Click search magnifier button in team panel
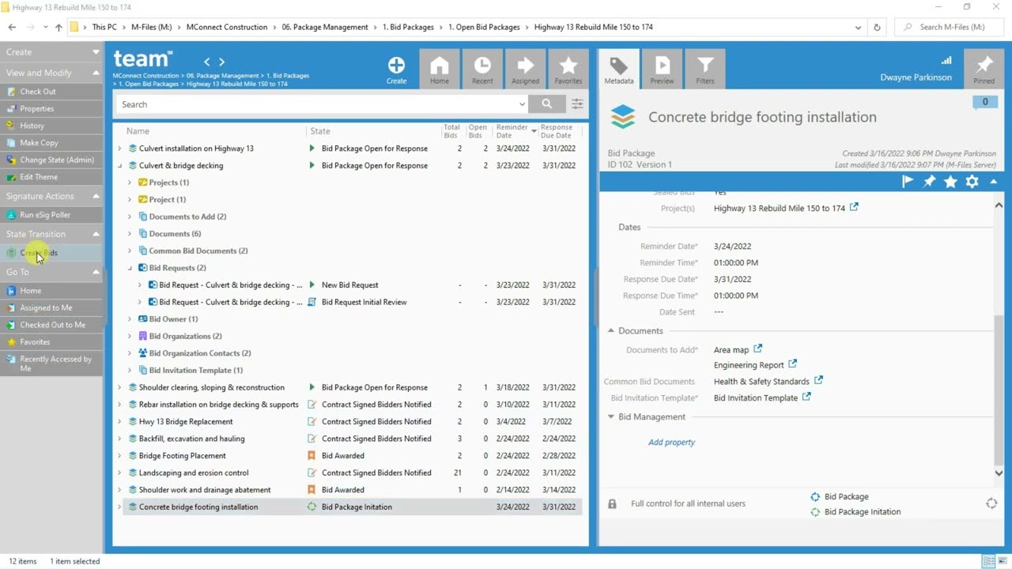The height and width of the screenshot is (569, 1012). tap(546, 104)
